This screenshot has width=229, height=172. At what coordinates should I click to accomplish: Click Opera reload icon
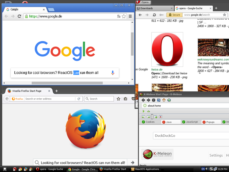tap(154, 15)
